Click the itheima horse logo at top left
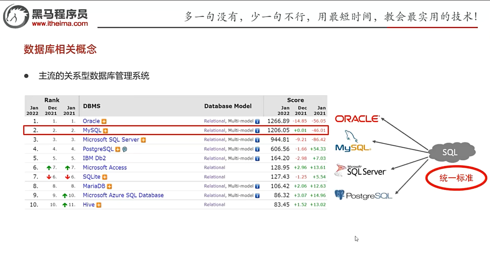Image resolution: width=490 pixels, height=264 pixels. pyautogui.click(x=16, y=16)
